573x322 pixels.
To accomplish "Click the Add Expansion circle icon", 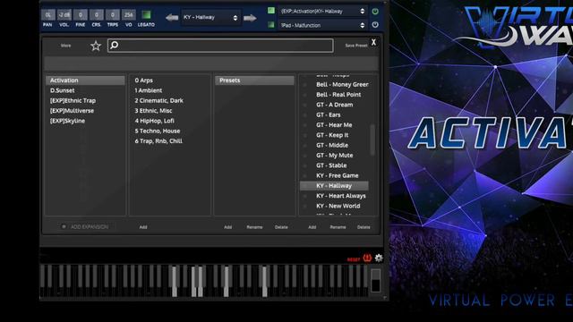I will pyautogui.click(x=64, y=226).
